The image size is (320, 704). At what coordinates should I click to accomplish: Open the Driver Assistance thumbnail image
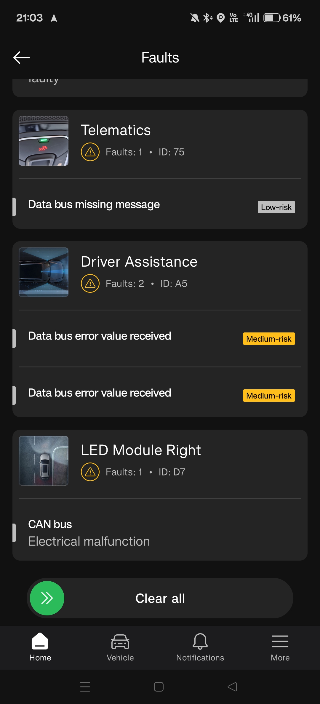point(44,272)
